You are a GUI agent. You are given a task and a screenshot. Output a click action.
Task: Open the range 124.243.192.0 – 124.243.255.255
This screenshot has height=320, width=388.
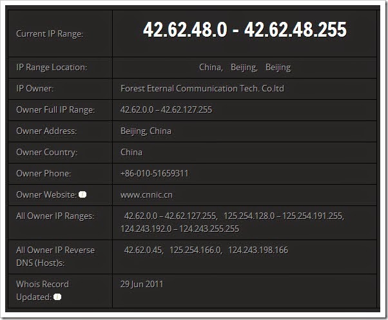180,229
